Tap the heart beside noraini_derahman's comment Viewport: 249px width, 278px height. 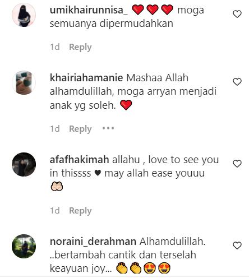(x=237, y=245)
